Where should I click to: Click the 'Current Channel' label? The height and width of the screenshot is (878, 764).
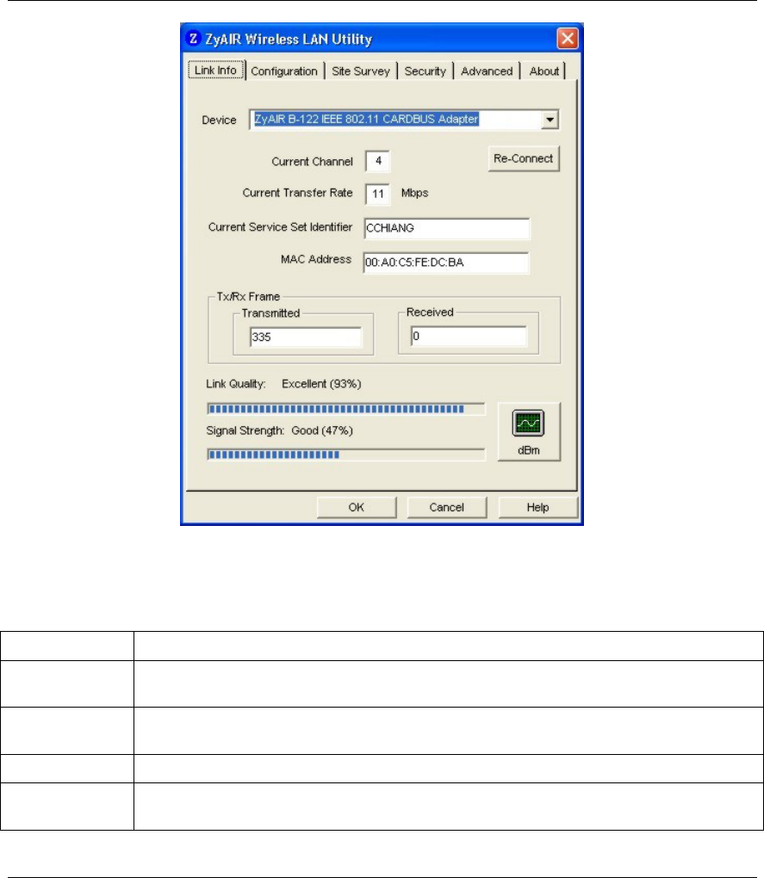click(312, 162)
